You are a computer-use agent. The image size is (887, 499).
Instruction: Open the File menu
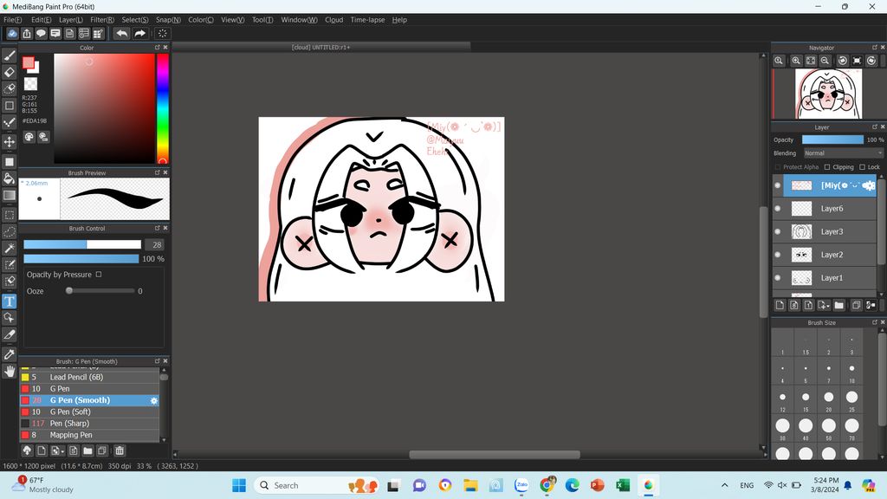click(x=12, y=20)
